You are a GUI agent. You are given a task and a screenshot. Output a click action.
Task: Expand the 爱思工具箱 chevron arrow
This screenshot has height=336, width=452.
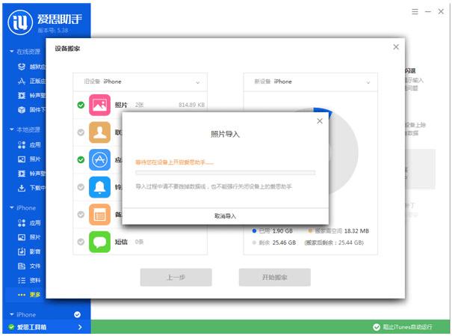click(80, 327)
